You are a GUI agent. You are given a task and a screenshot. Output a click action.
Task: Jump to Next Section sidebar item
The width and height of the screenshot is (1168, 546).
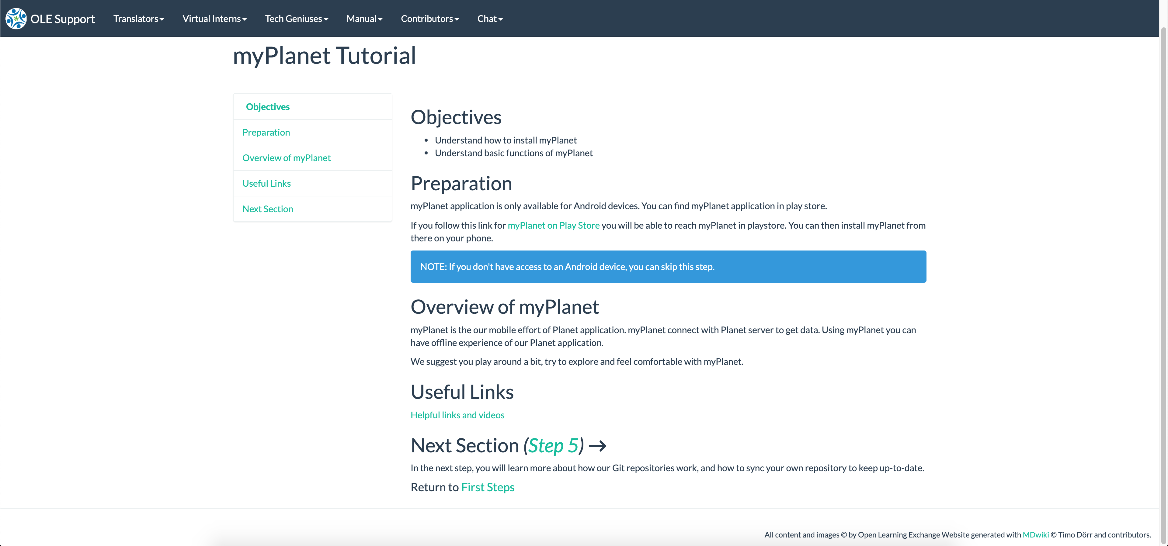point(312,209)
